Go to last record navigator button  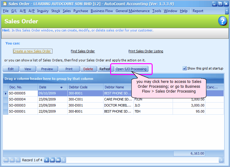pyautogui.click(x=58, y=160)
